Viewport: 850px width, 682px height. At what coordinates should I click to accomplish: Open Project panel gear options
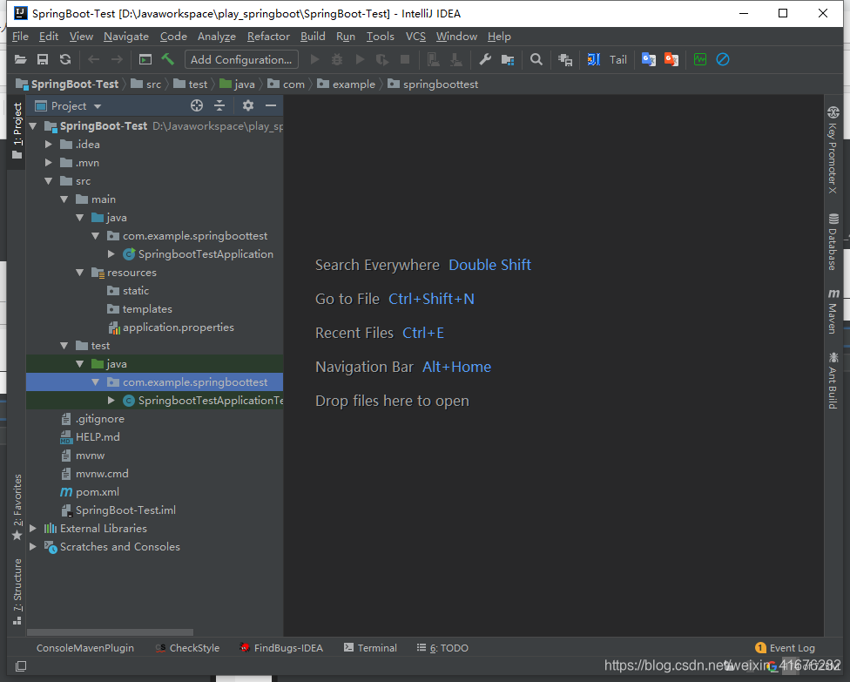point(248,105)
